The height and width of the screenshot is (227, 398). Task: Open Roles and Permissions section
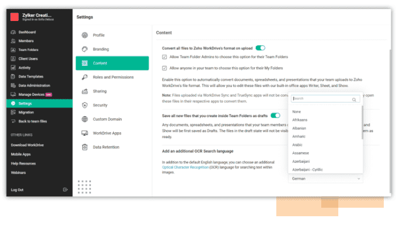pos(112,77)
